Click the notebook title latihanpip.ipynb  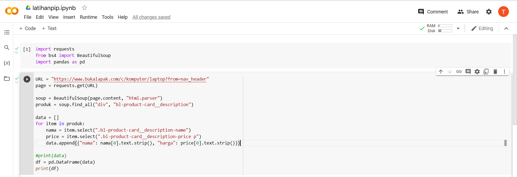[x=54, y=8]
